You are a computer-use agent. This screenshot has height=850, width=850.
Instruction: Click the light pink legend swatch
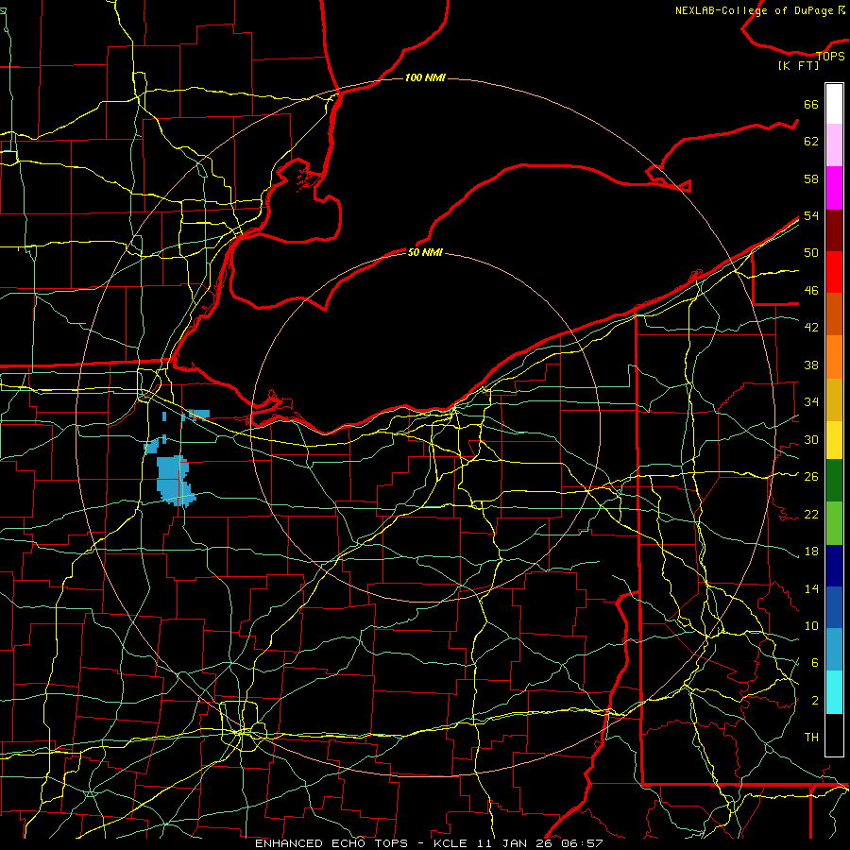834,145
